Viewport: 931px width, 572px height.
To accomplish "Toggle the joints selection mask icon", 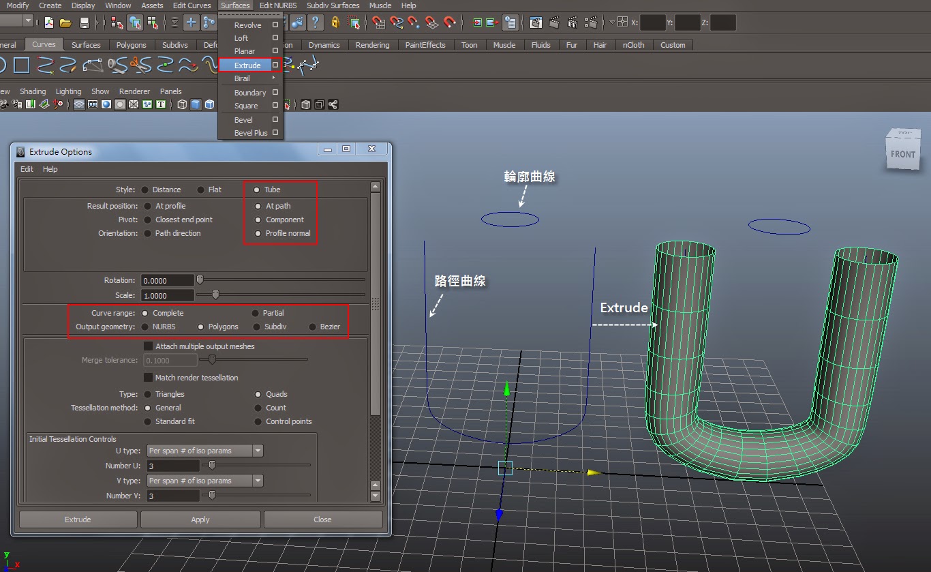I will pos(209,22).
